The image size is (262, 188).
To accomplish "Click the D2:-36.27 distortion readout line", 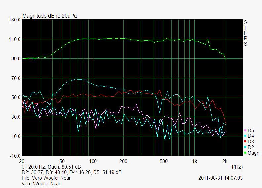I will coord(72,172).
